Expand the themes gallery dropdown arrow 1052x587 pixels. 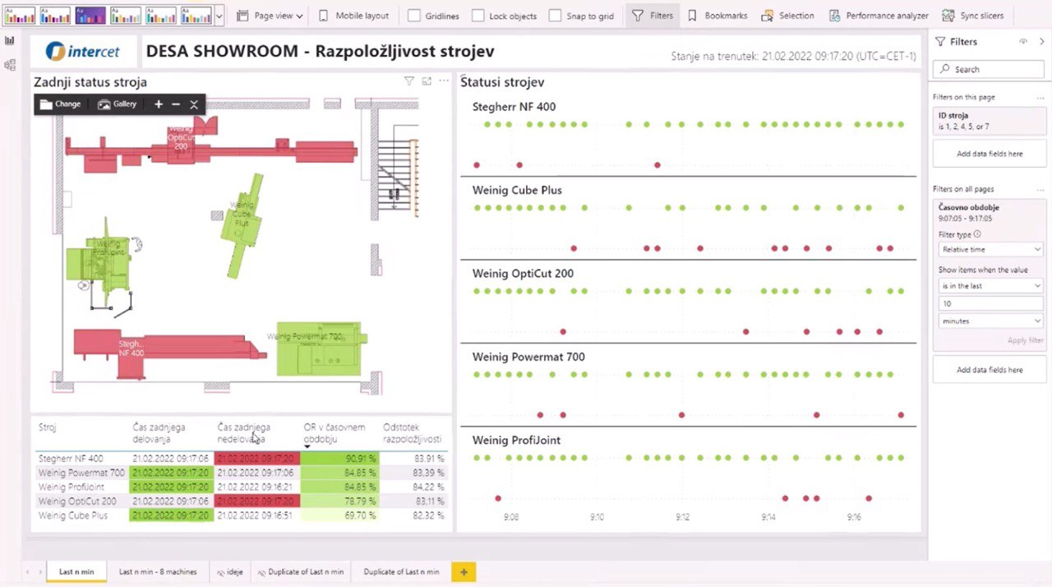coord(219,16)
